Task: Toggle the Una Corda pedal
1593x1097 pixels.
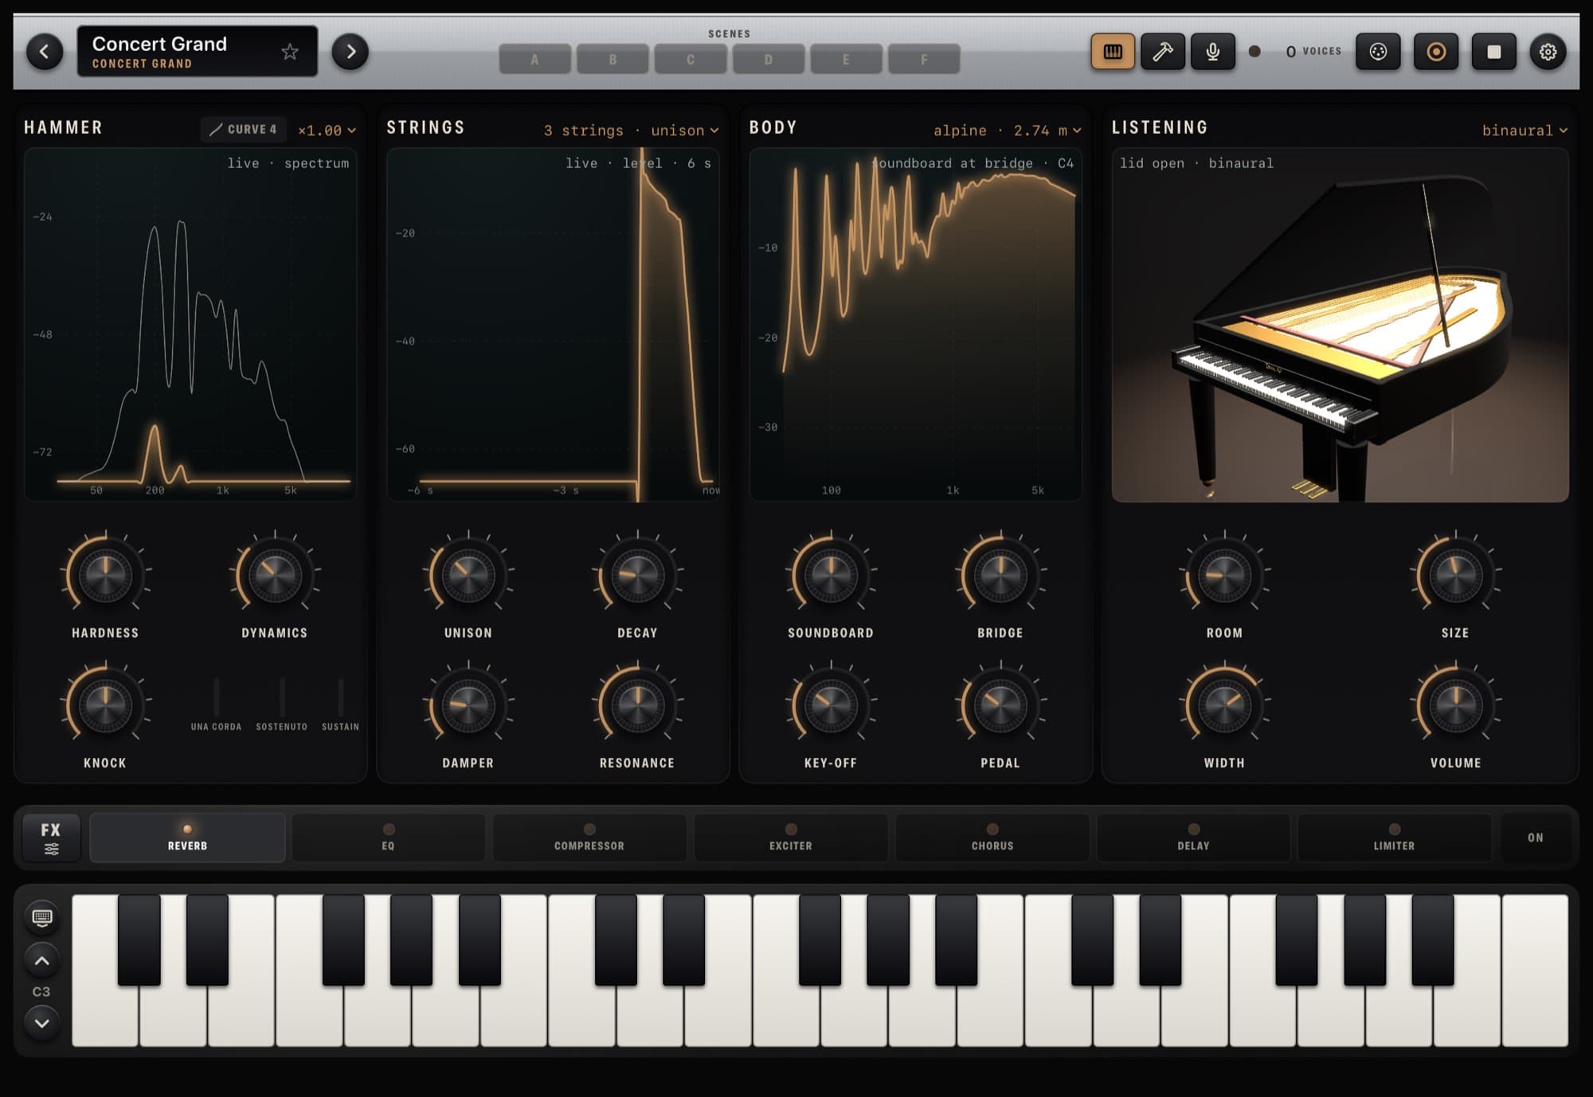Action: coord(216,705)
